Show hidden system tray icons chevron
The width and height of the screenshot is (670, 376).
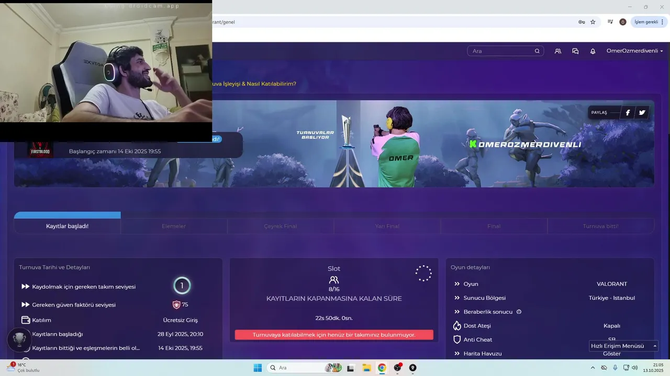(x=593, y=368)
